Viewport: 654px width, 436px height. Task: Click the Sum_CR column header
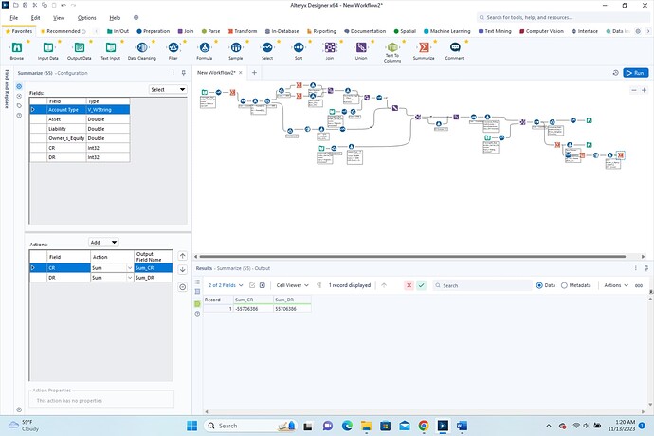254,300
